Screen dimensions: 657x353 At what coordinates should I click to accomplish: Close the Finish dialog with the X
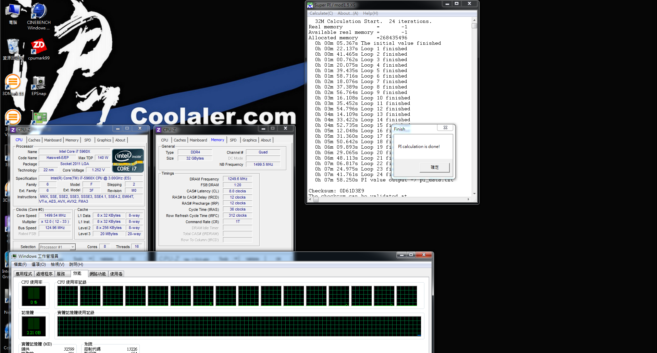tap(445, 127)
